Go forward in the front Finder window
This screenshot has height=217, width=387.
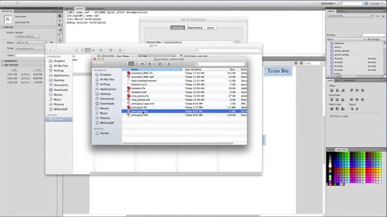click(101, 64)
